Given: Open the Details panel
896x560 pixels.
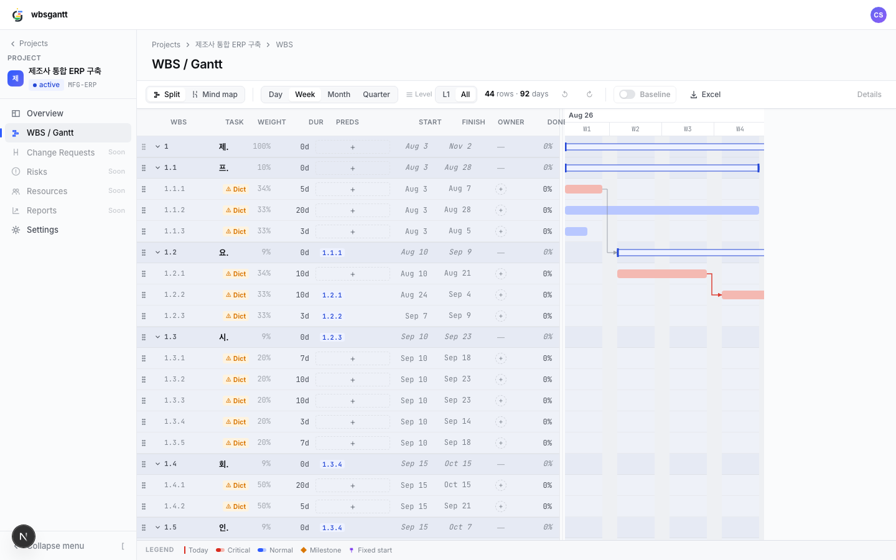Looking at the screenshot, I should click(x=869, y=95).
